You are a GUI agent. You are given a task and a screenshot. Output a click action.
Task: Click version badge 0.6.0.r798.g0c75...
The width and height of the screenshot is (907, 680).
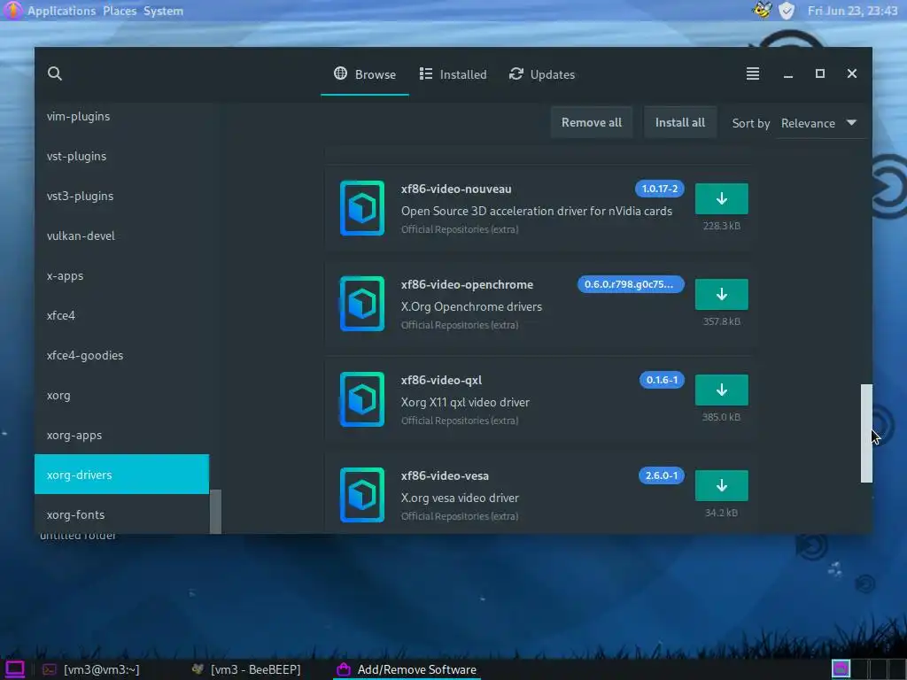click(631, 284)
